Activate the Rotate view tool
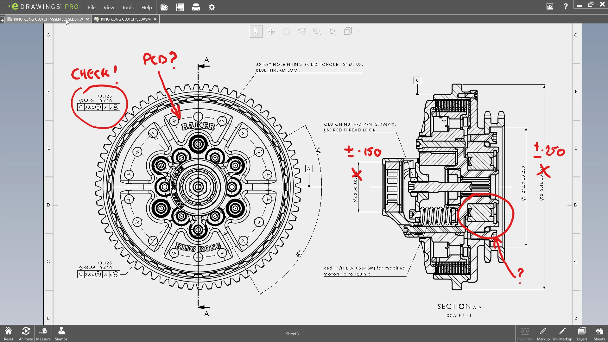 click(x=286, y=31)
